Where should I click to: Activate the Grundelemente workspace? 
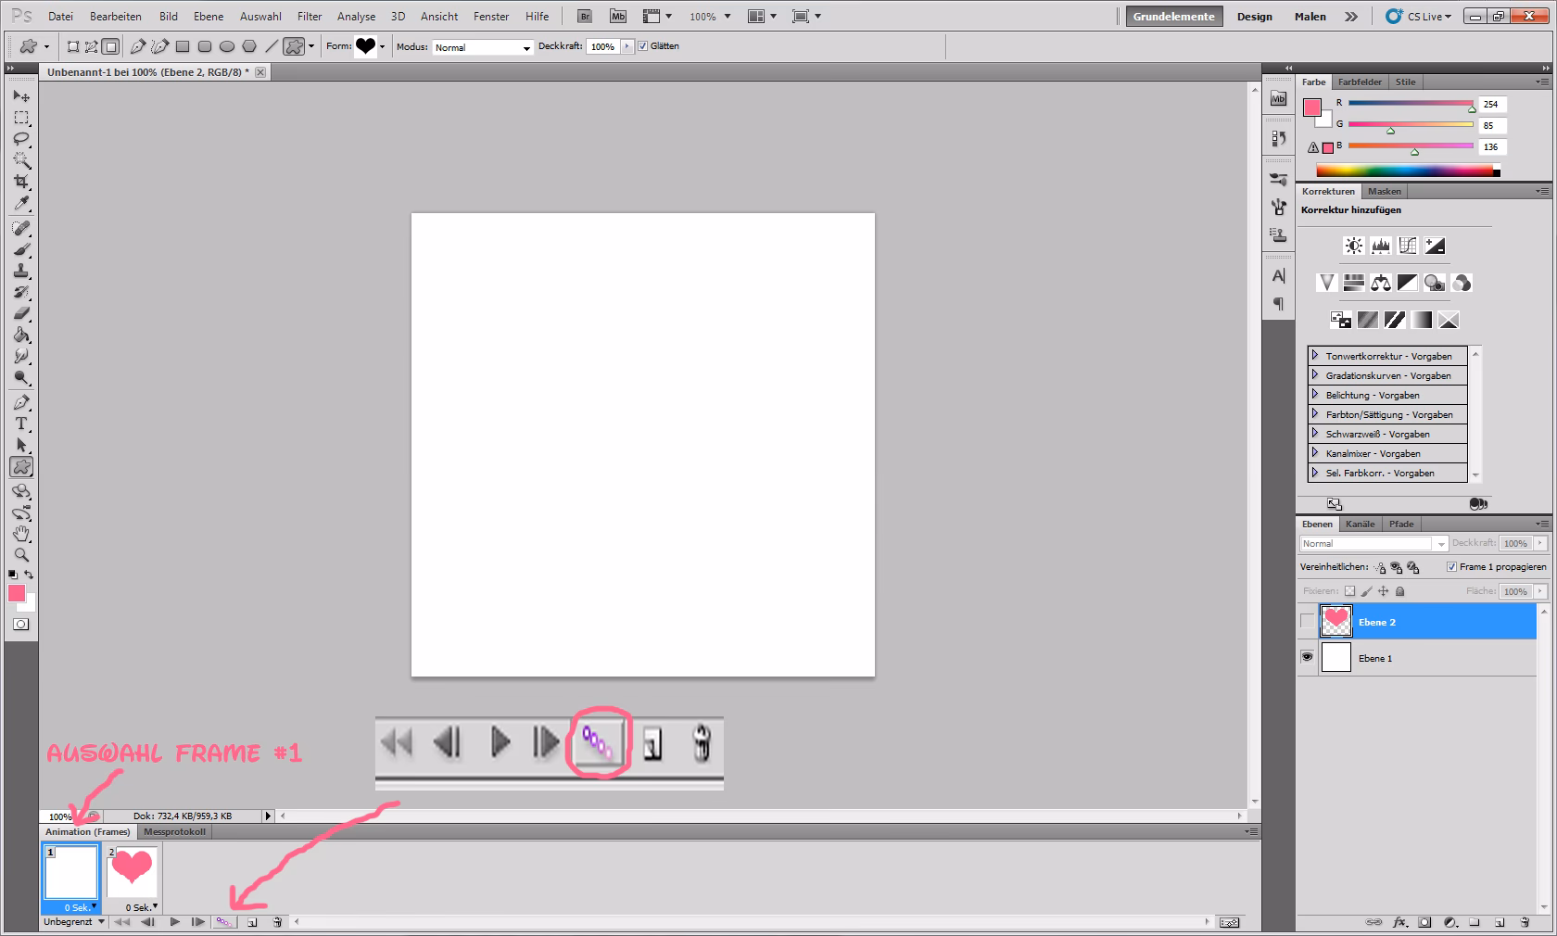coord(1173,16)
